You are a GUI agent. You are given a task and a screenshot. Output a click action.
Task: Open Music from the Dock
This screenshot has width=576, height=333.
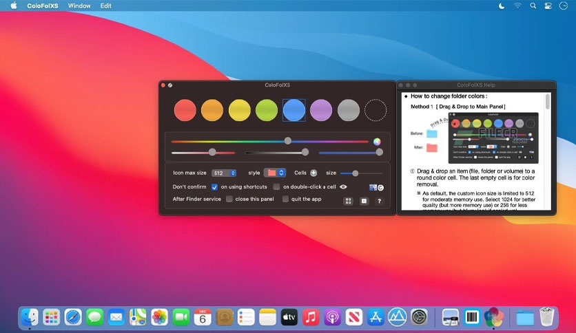[x=311, y=317]
